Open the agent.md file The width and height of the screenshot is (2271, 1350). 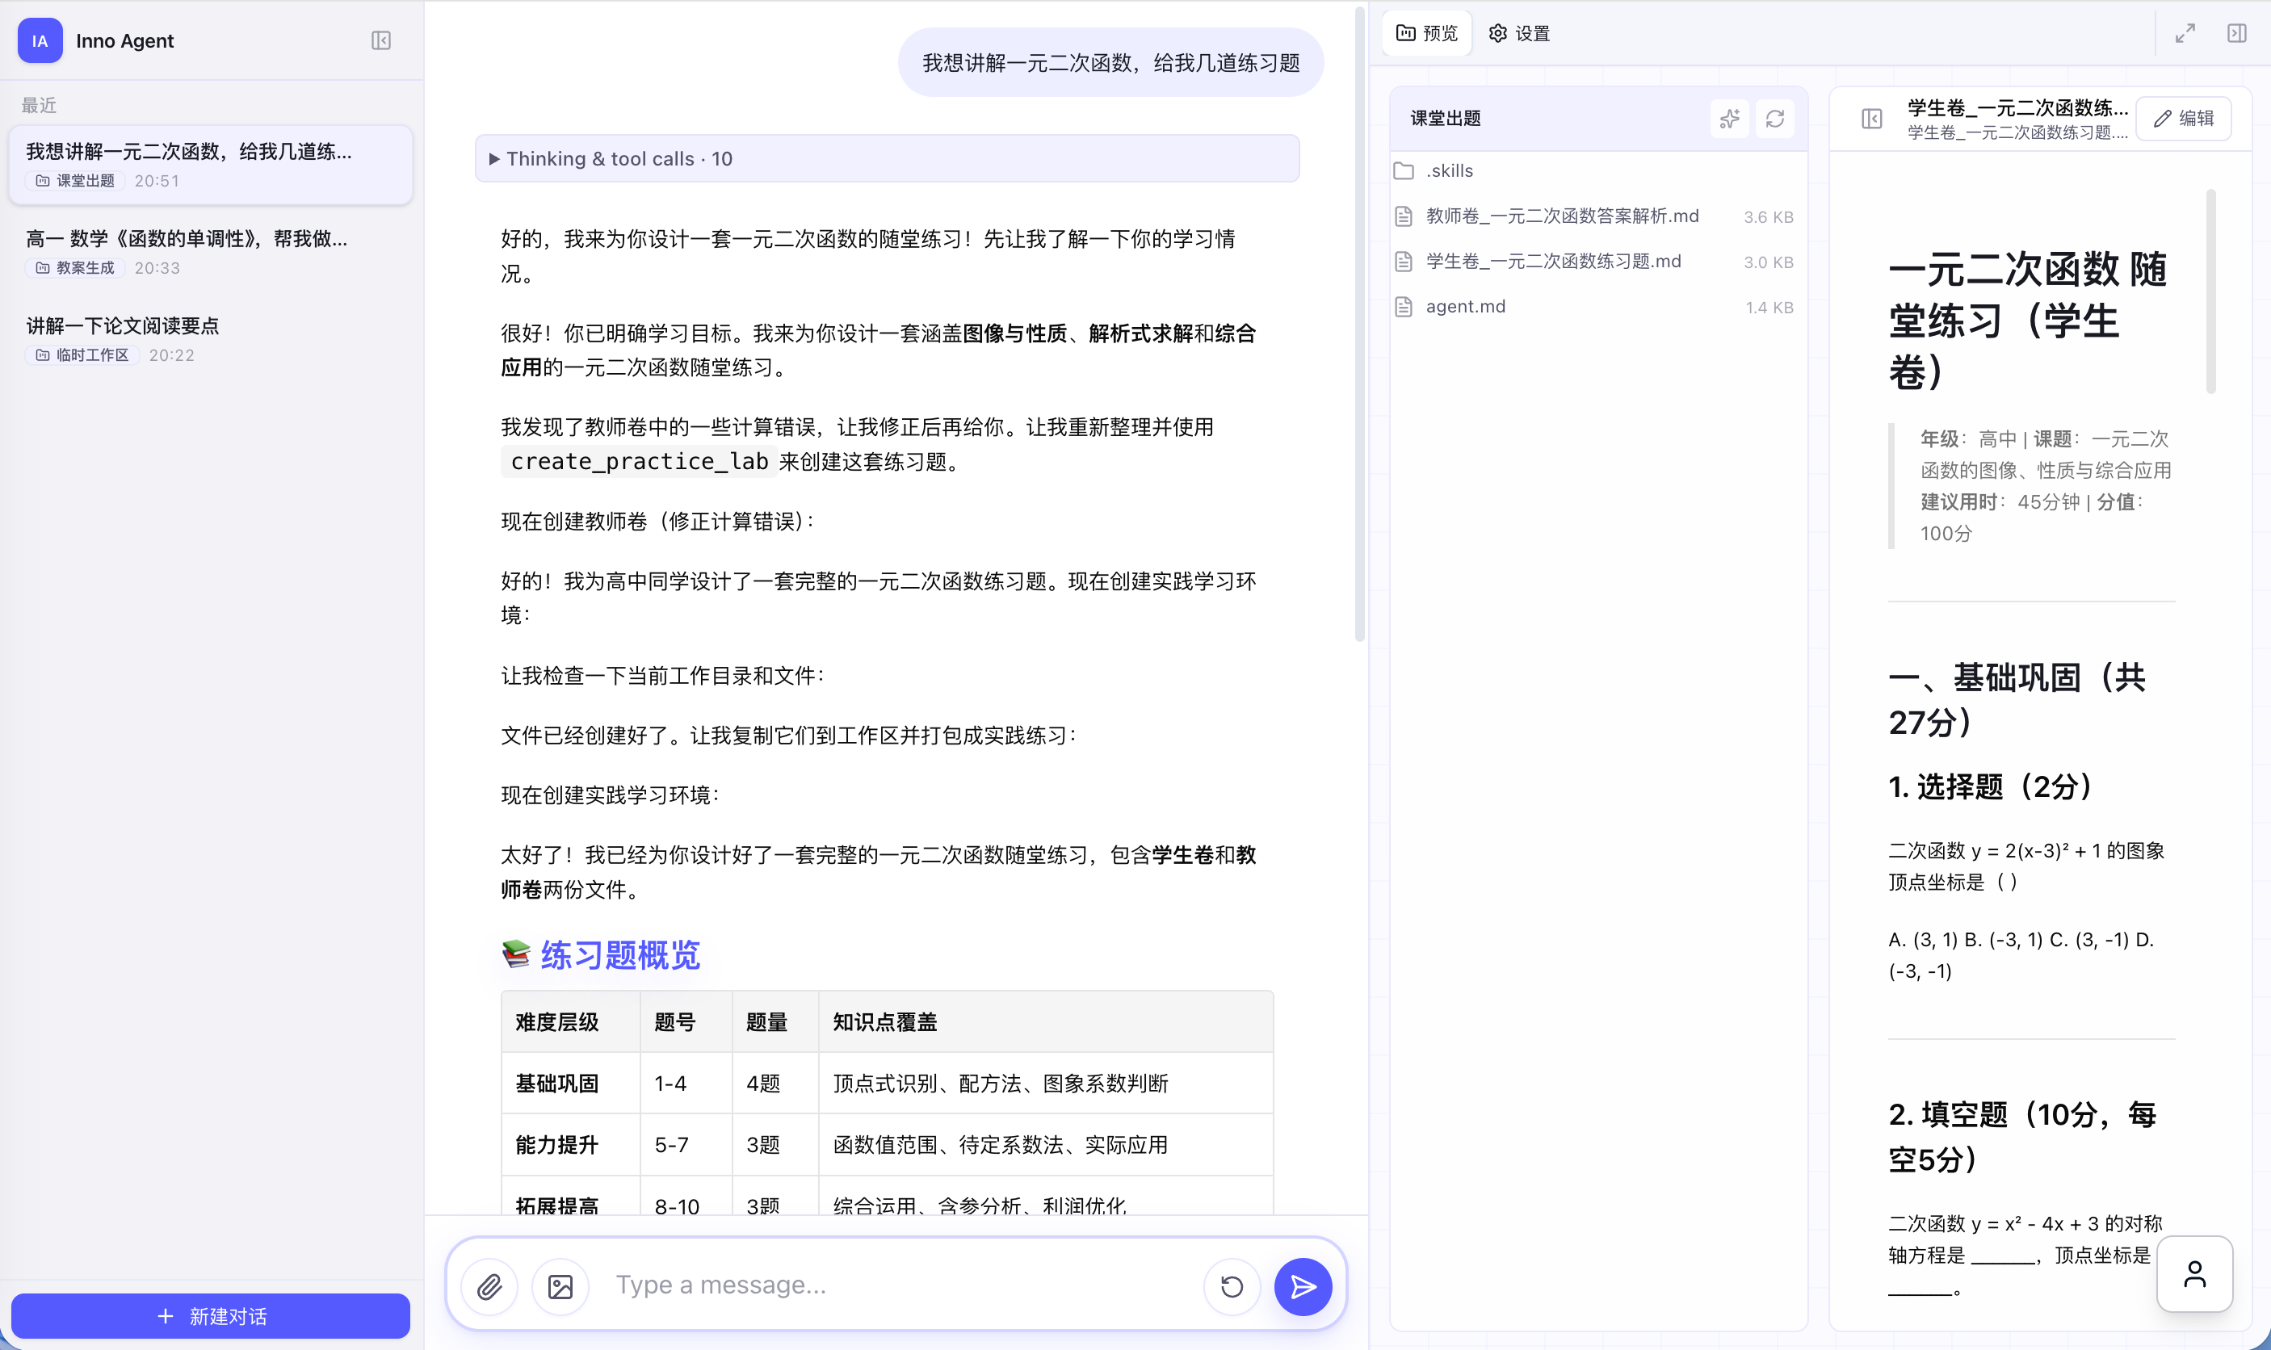(1597, 307)
